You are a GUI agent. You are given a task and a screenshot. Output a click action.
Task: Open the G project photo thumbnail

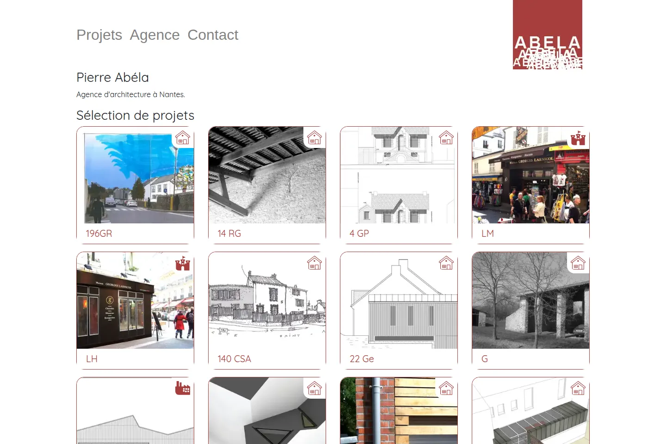[530, 301]
